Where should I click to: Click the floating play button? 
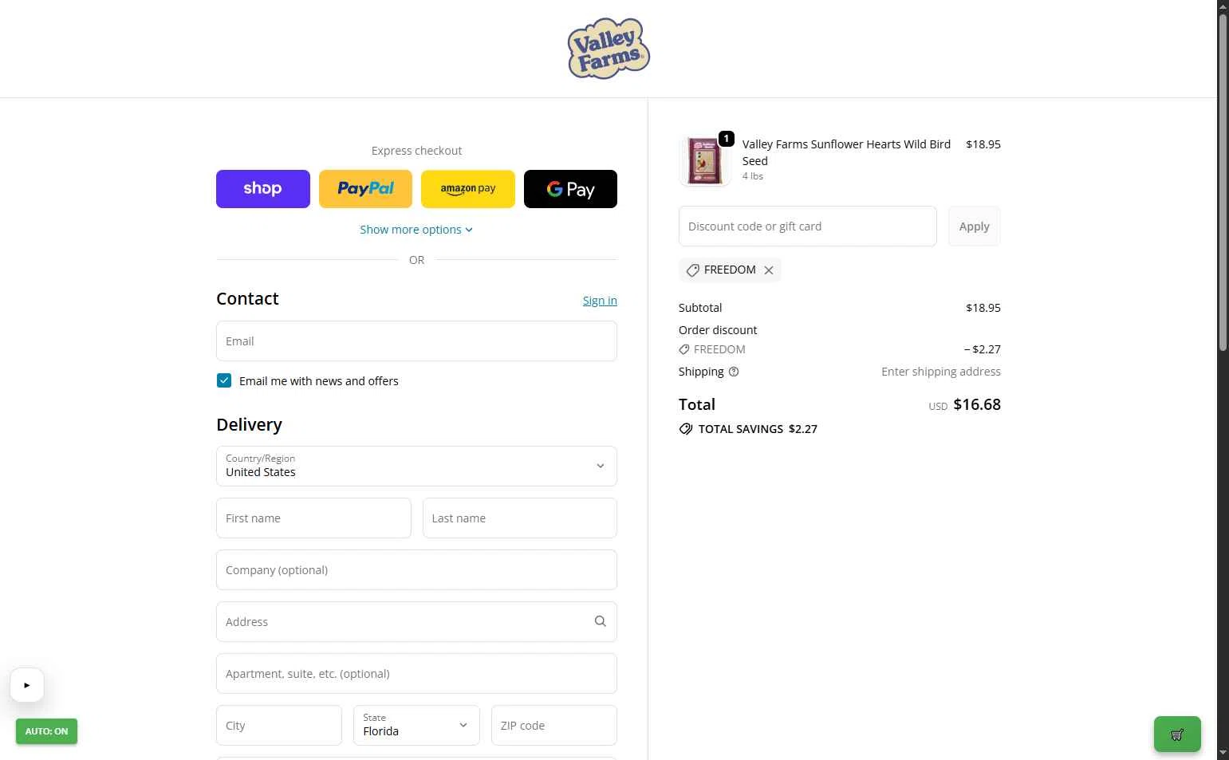pos(27,685)
